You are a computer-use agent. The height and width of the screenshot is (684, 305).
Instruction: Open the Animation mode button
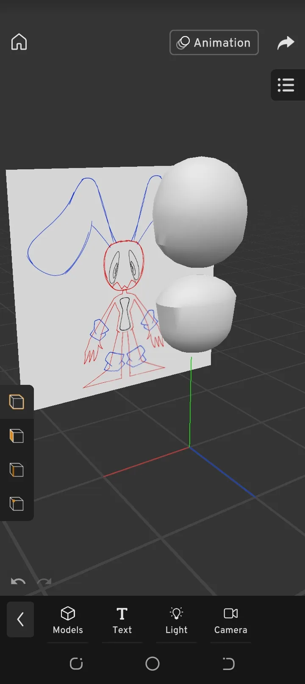pos(214,42)
